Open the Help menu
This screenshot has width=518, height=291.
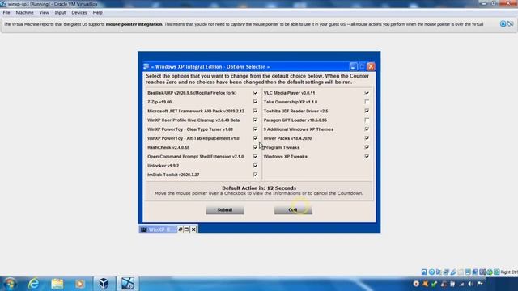97,13
